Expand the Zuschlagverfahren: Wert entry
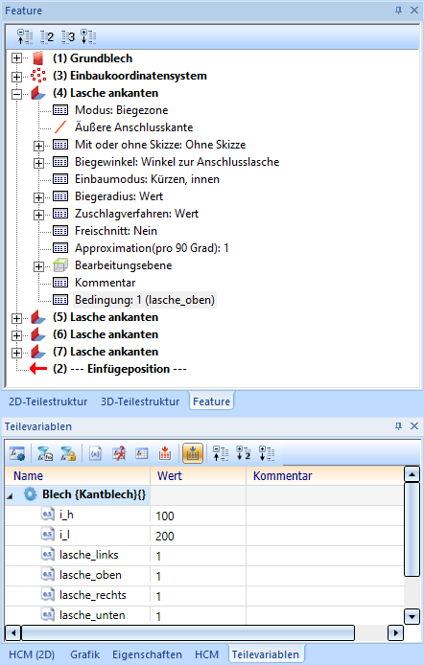 (38, 215)
